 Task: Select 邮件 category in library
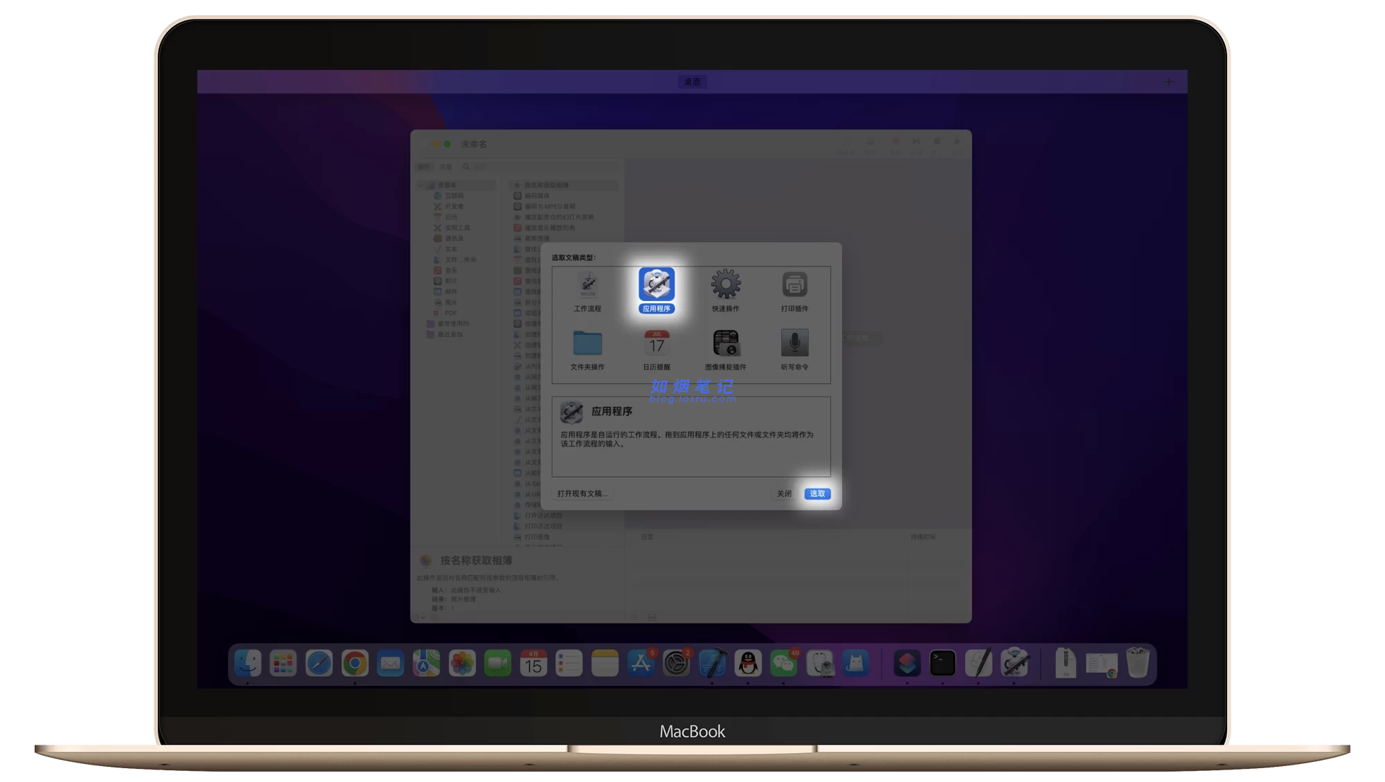(445, 291)
